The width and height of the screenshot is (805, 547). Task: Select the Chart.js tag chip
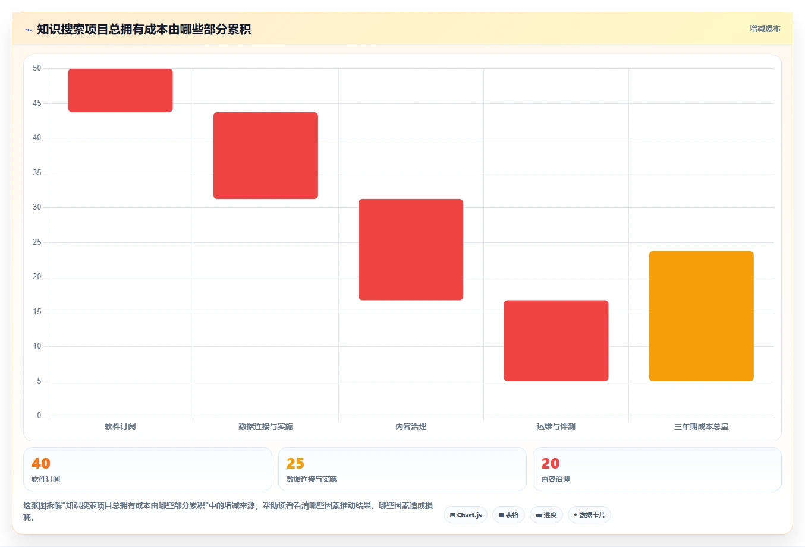click(466, 515)
